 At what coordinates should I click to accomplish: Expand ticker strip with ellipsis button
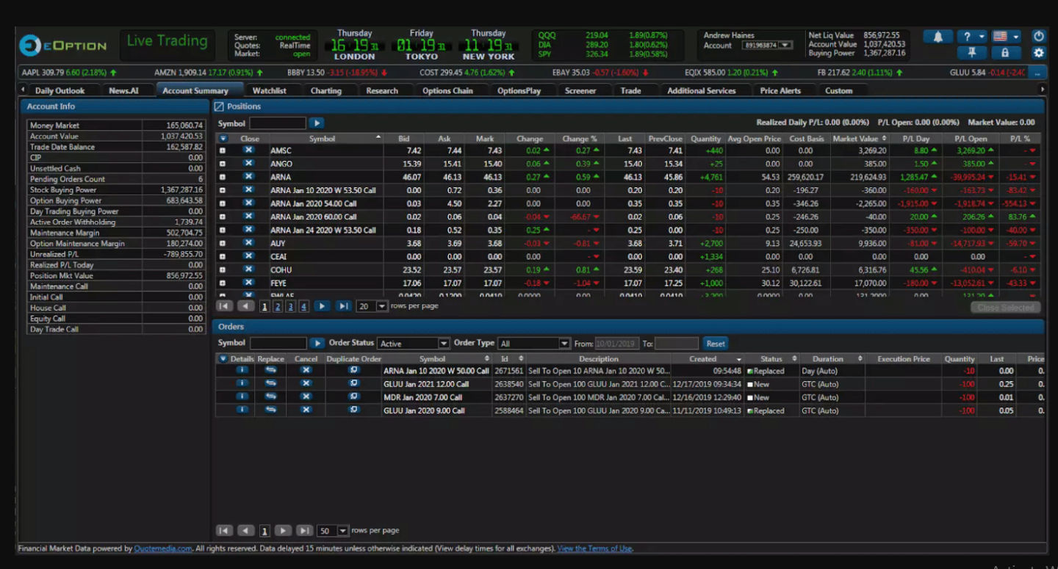1037,73
